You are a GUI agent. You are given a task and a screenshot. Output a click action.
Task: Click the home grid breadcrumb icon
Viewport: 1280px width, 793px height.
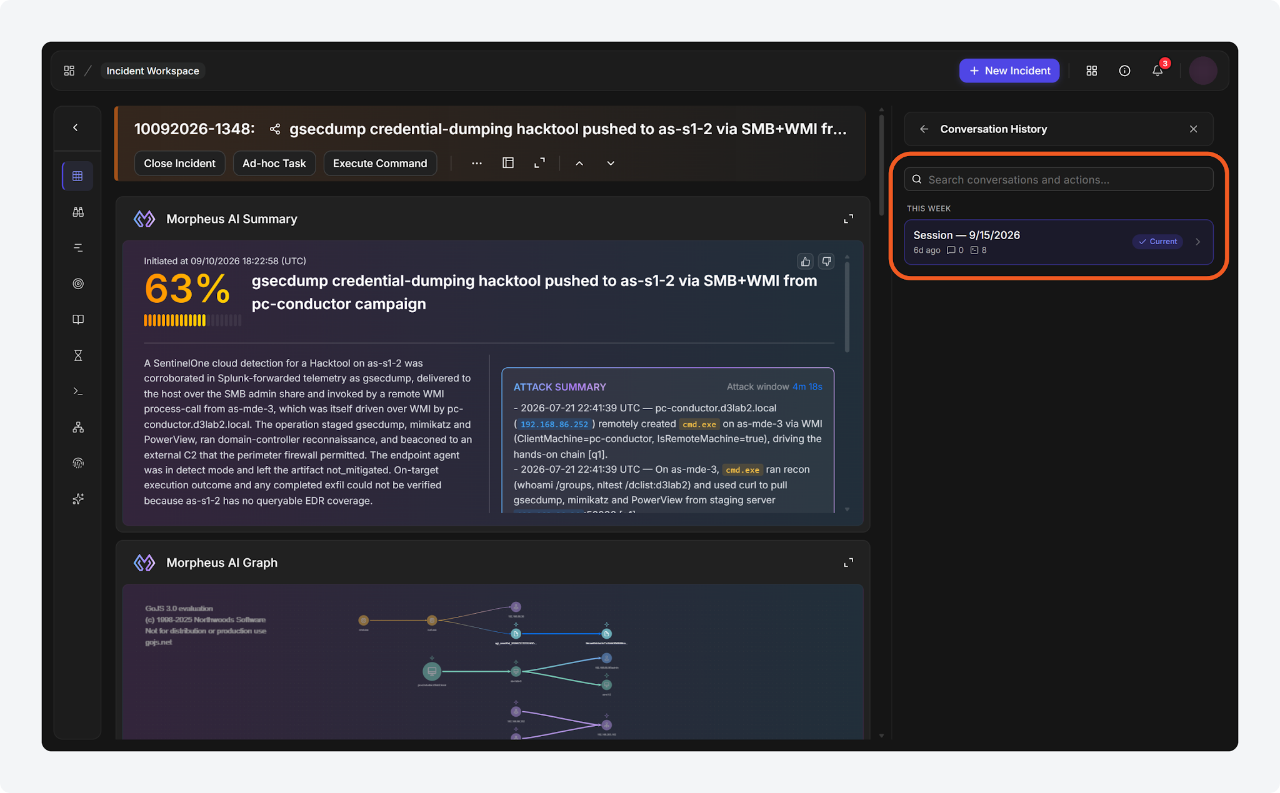[69, 71]
